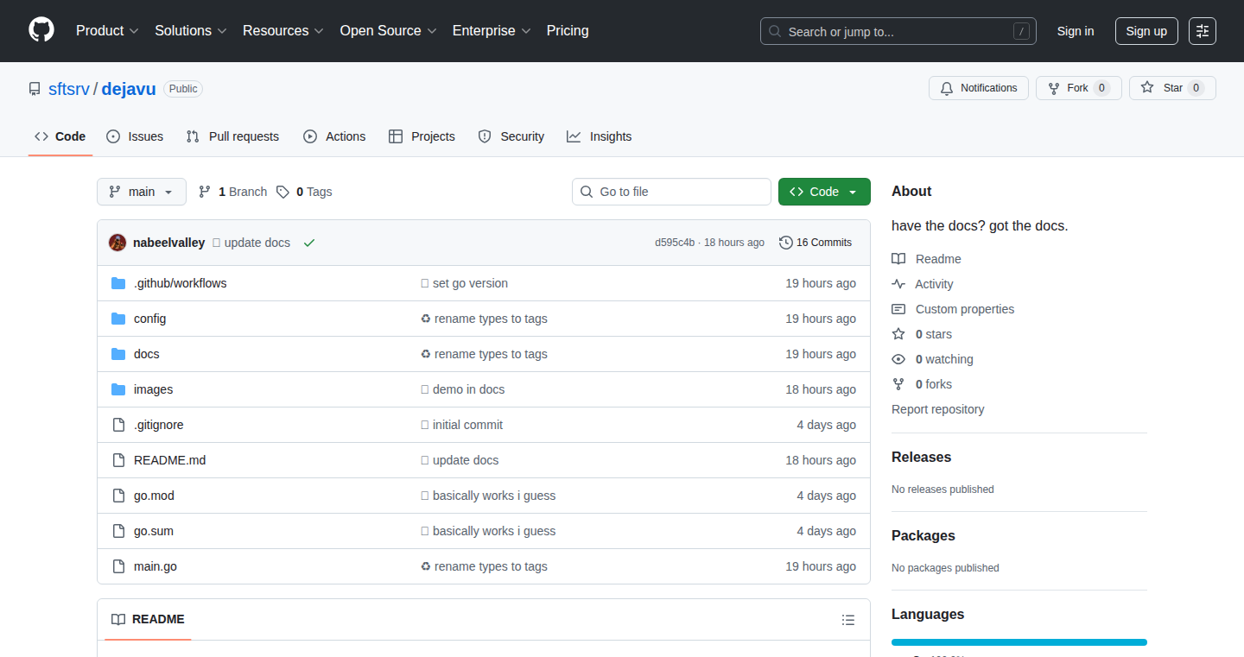This screenshot has height=657, width=1244.
Task: Select the Code tab
Action: (x=60, y=136)
